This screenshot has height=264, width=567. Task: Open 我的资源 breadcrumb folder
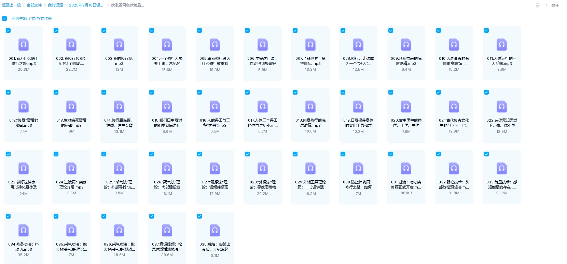click(x=55, y=5)
